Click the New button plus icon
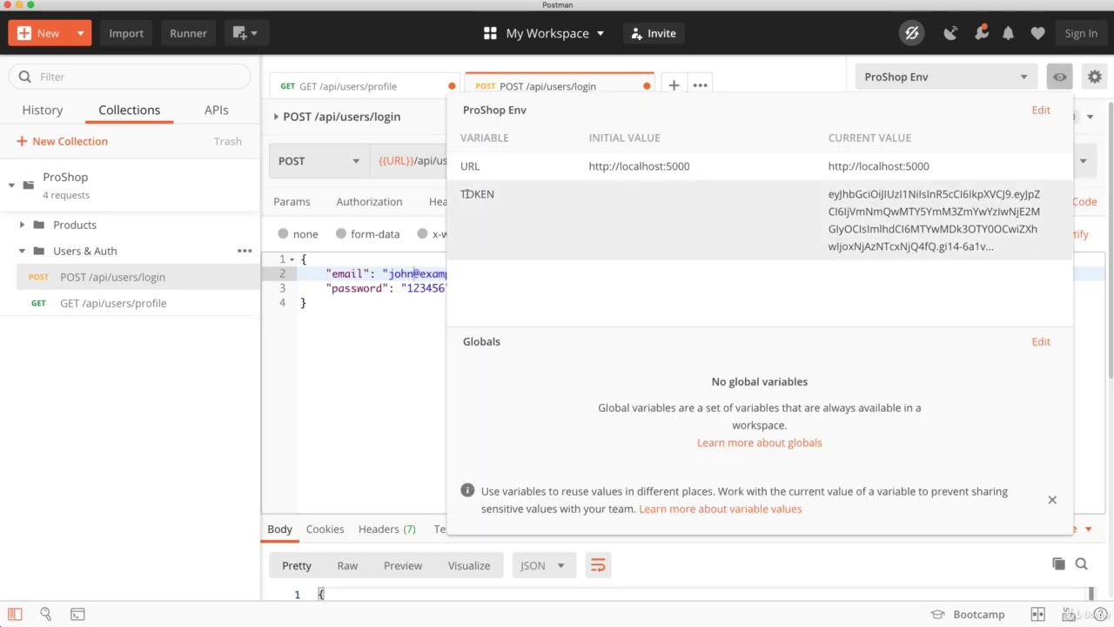The width and height of the screenshot is (1114, 627). click(x=24, y=33)
